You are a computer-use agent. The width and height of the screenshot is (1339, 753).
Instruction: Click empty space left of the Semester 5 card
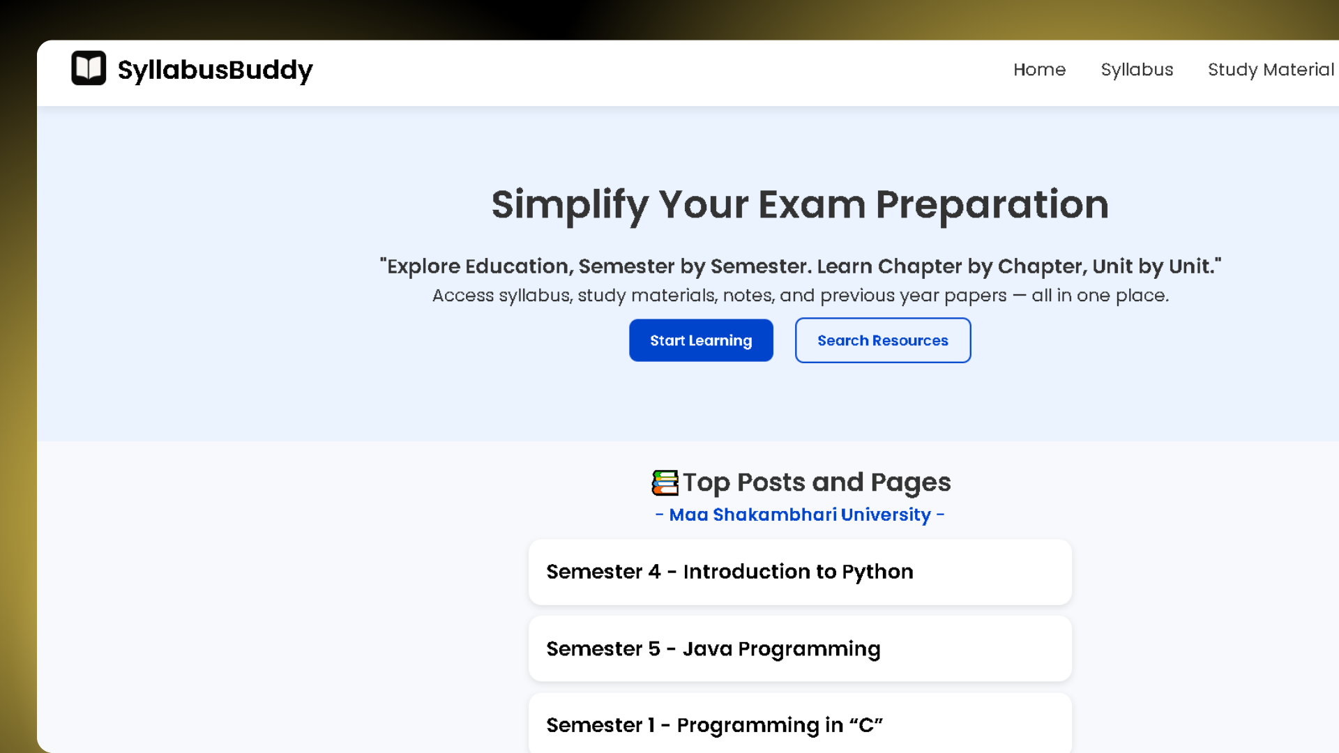pos(279,648)
